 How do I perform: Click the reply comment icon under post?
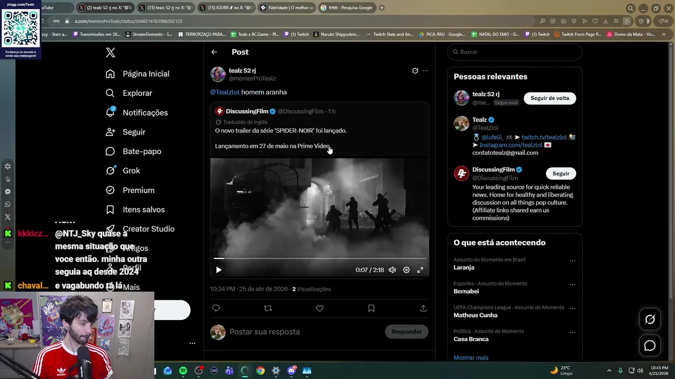pos(216,308)
